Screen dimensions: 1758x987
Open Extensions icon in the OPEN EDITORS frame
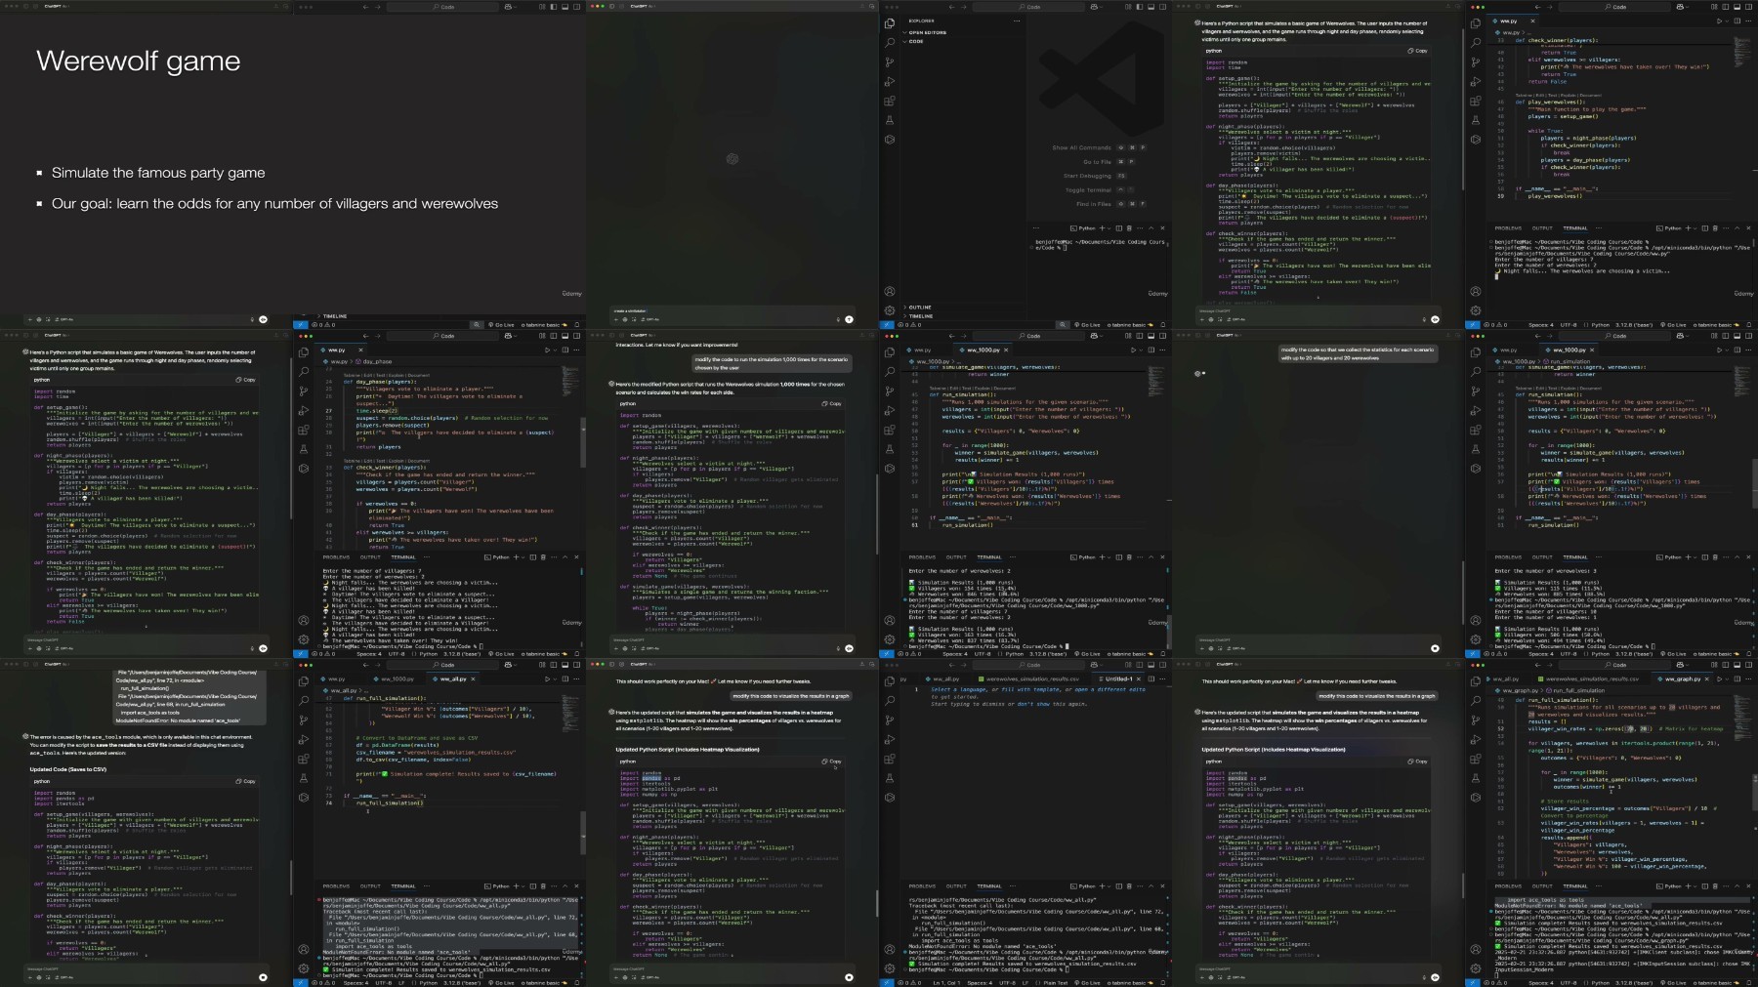point(890,102)
